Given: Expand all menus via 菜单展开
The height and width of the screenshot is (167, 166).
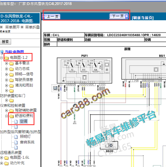Looking at the screenshot, I should coord(12,27).
